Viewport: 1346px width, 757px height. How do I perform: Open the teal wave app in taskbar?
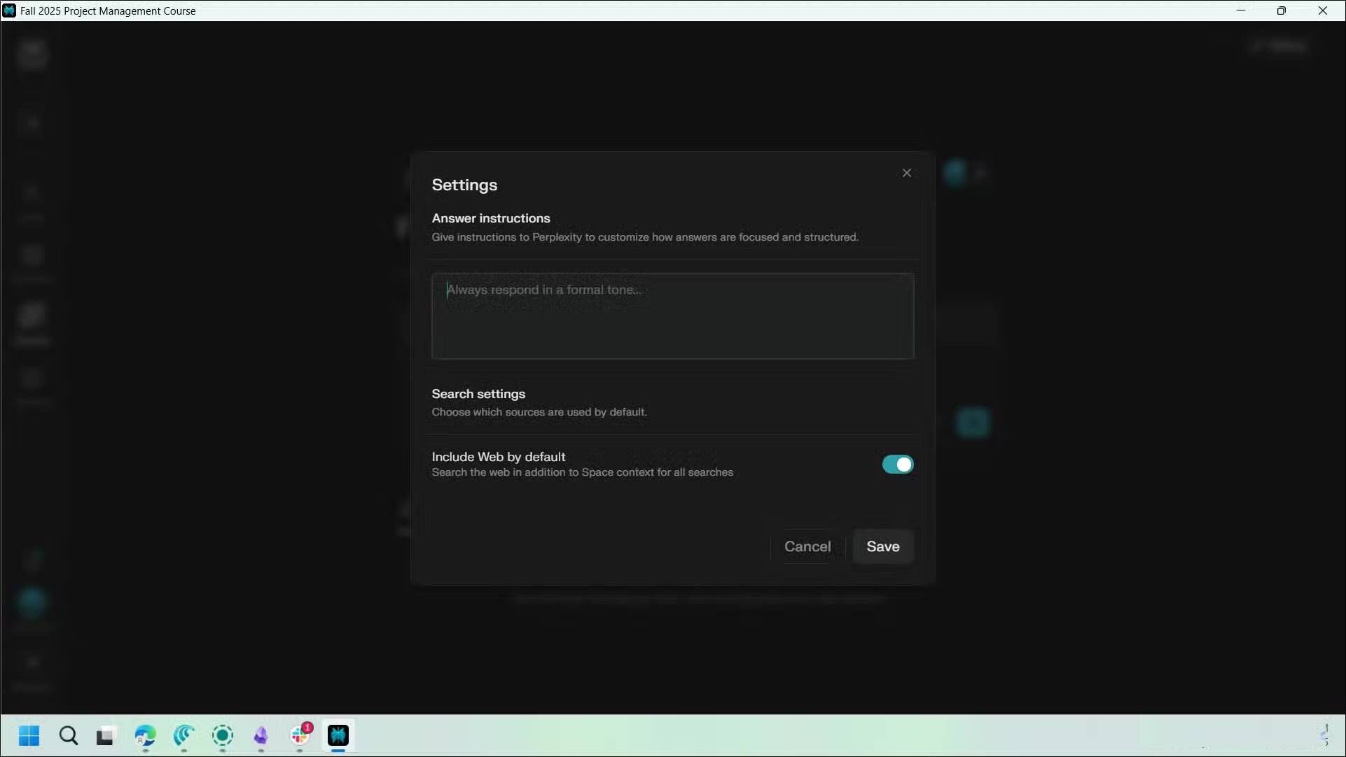coord(184,735)
